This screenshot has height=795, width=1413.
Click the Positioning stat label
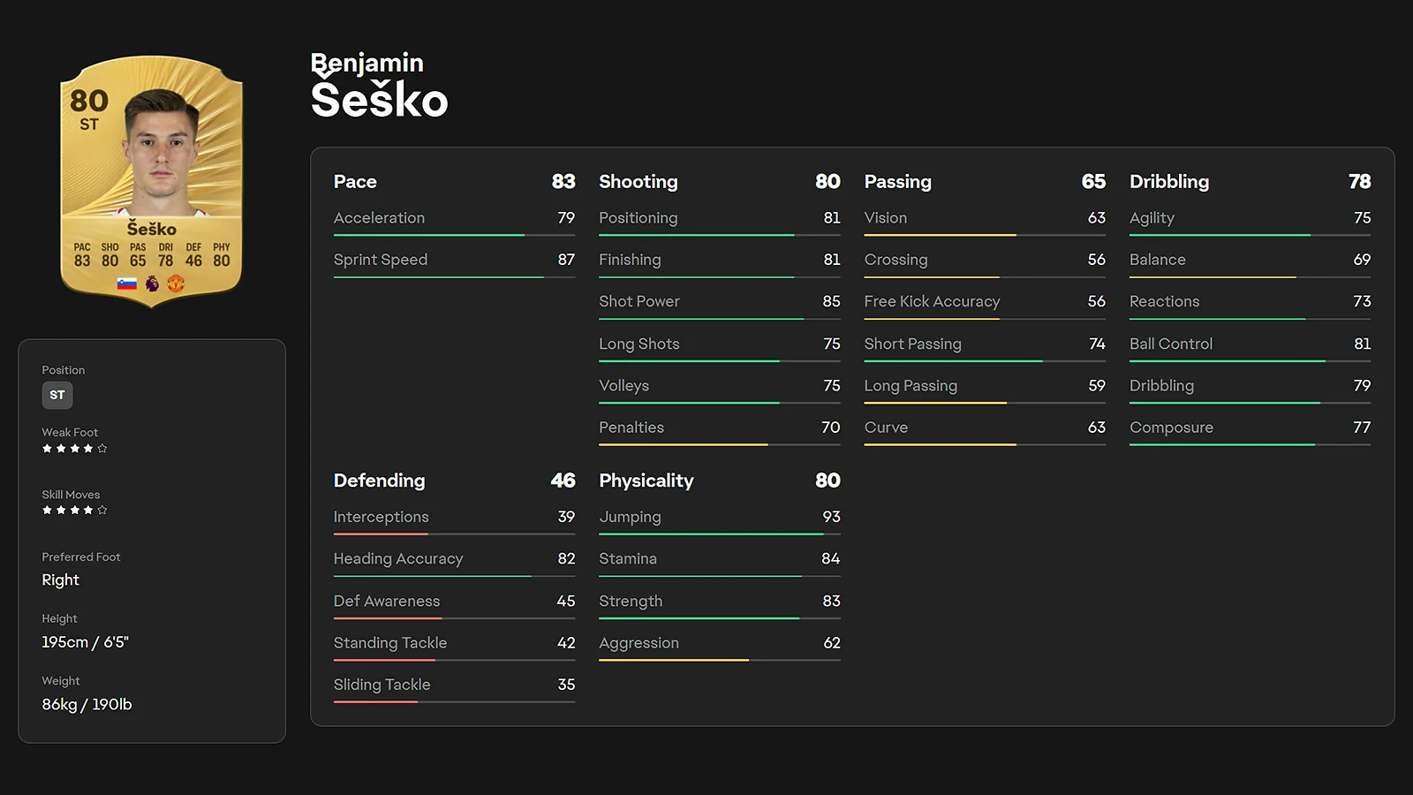tap(638, 218)
